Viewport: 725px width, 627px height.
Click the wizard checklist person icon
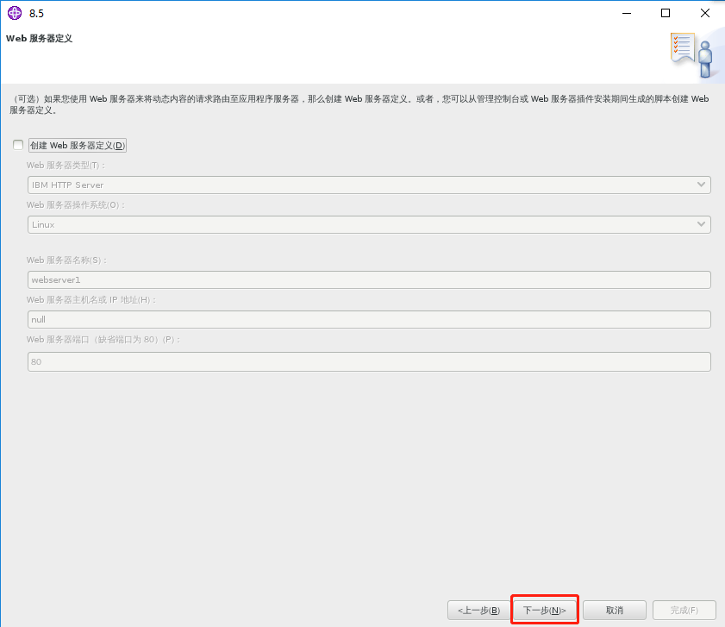pyautogui.click(x=691, y=54)
